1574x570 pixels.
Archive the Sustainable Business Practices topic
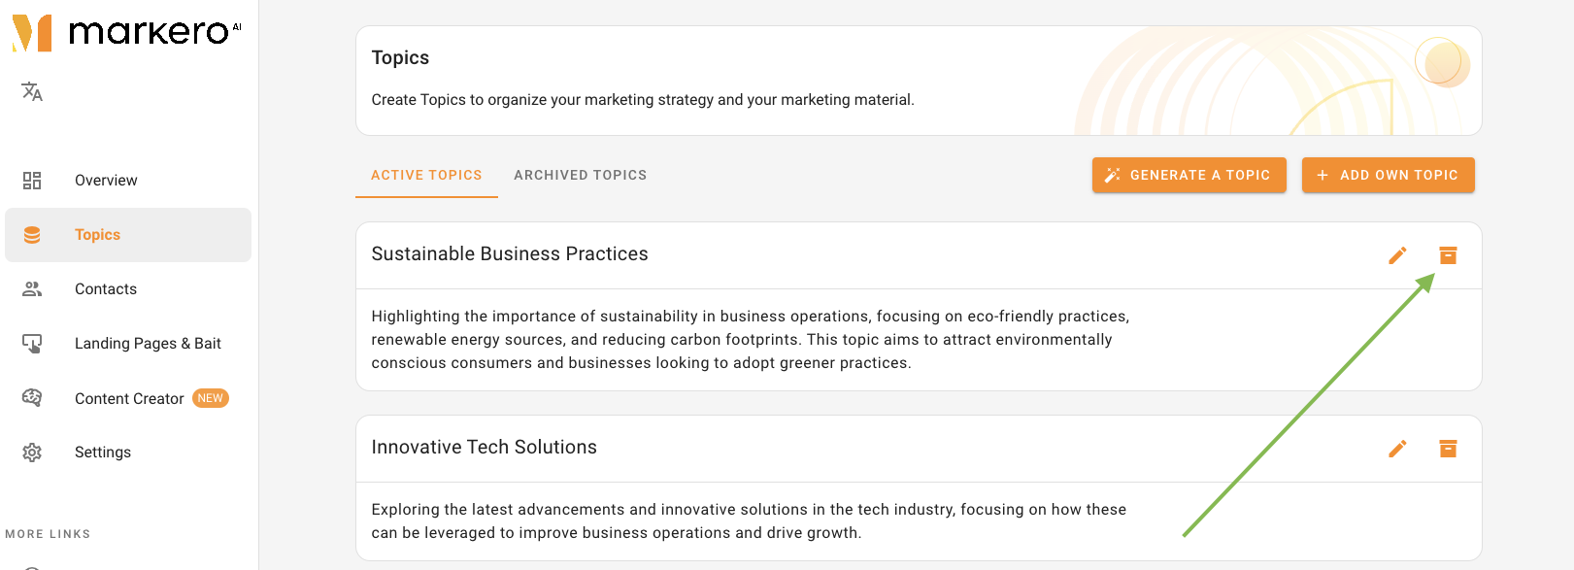(1448, 255)
